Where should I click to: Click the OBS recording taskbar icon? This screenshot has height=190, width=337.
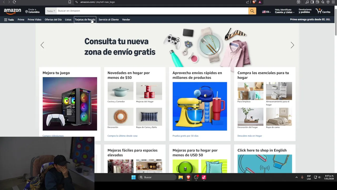click(196, 177)
